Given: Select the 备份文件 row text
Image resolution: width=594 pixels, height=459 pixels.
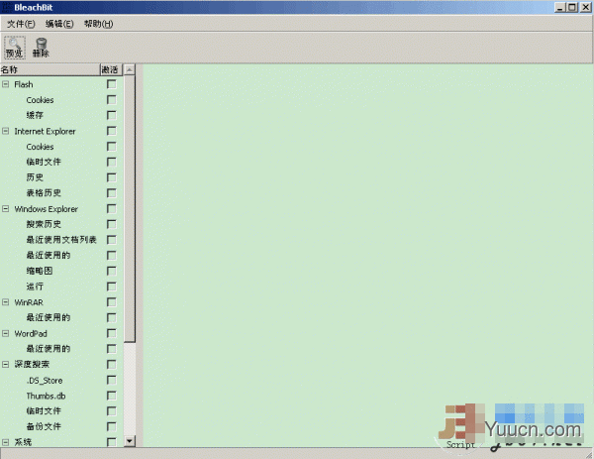Looking at the screenshot, I should pos(44,426).
